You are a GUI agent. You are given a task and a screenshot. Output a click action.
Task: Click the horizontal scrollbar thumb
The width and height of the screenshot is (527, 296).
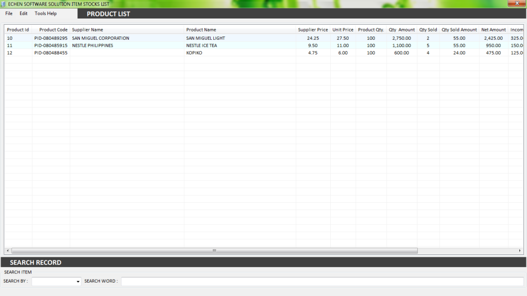pos(214,251)
